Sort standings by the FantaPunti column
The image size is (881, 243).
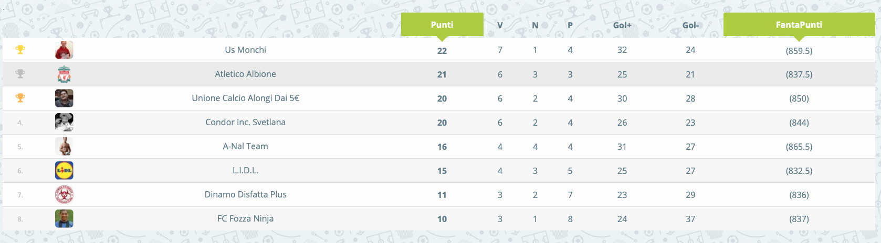[x=799, y=25]
